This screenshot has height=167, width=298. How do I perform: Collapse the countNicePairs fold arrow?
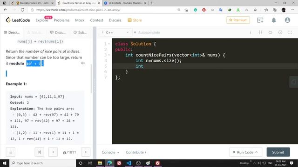[109, 55]
